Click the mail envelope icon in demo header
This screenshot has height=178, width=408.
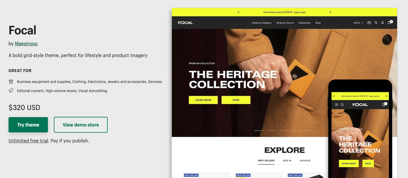tap(369, 22)
